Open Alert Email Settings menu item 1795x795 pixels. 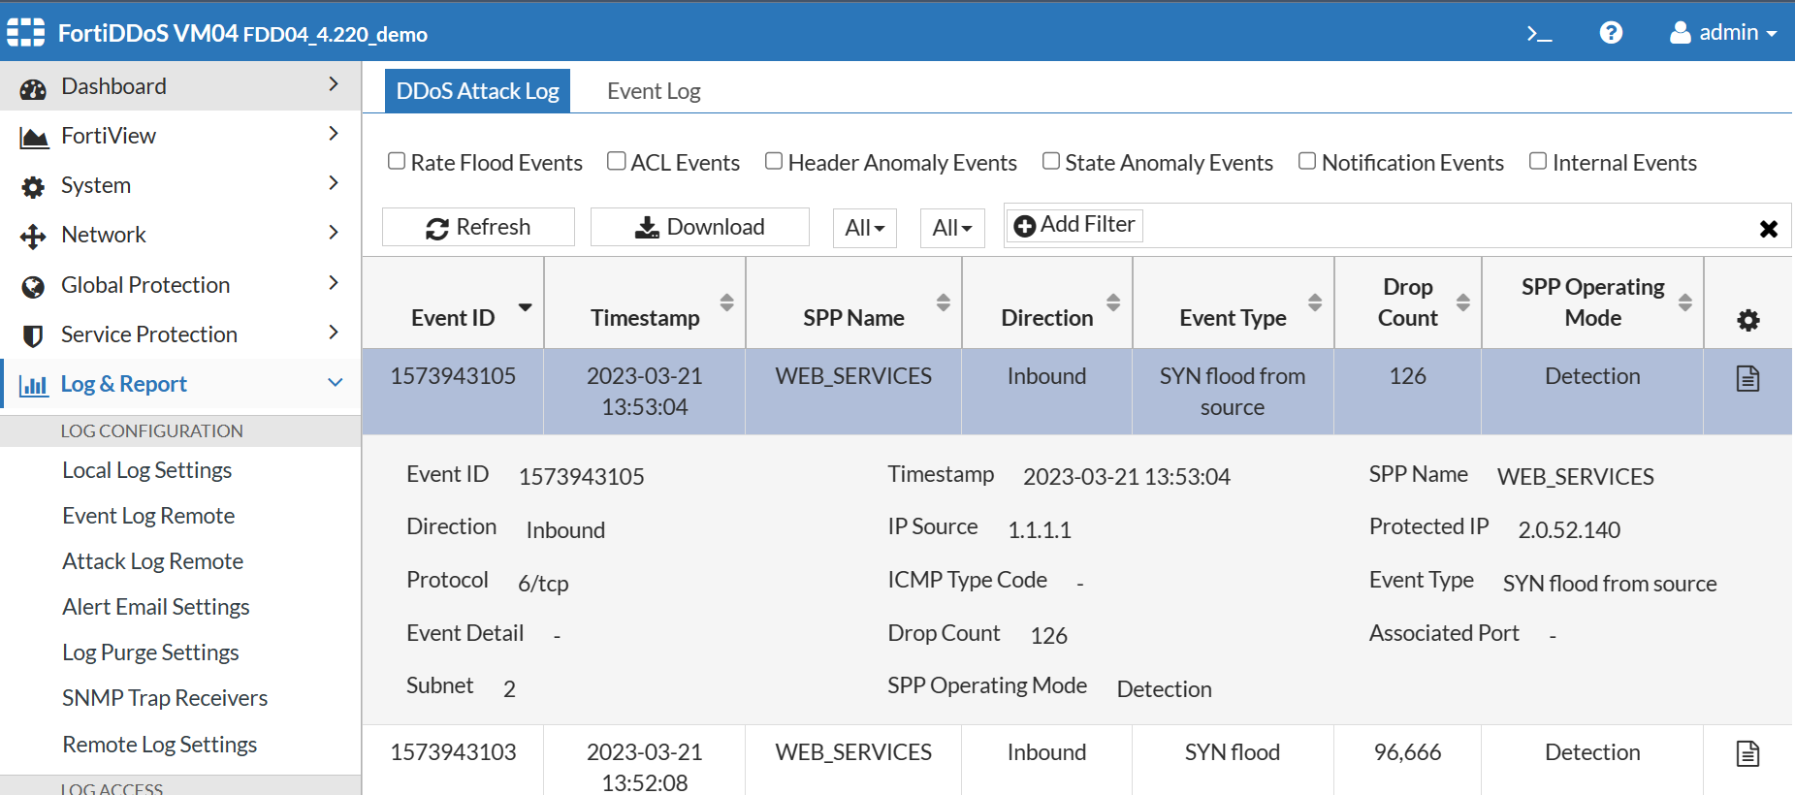pos(156,607)
